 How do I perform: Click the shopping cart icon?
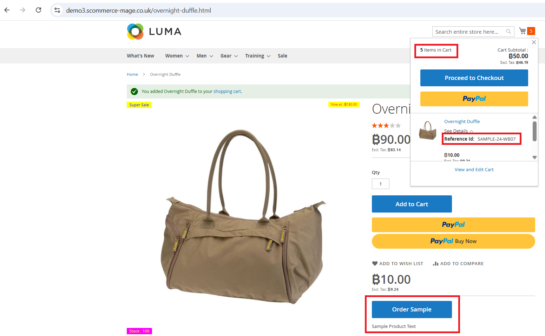click(x=523, y=31)
